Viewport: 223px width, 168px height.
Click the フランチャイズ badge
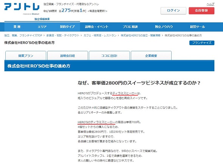[x=202, y=43]
